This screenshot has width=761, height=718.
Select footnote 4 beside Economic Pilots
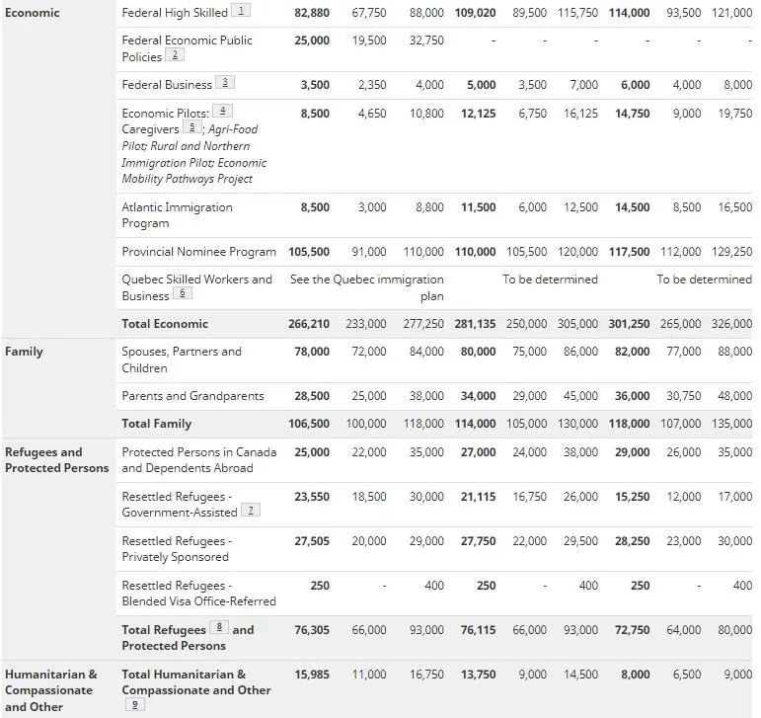[x=223, y=111]
